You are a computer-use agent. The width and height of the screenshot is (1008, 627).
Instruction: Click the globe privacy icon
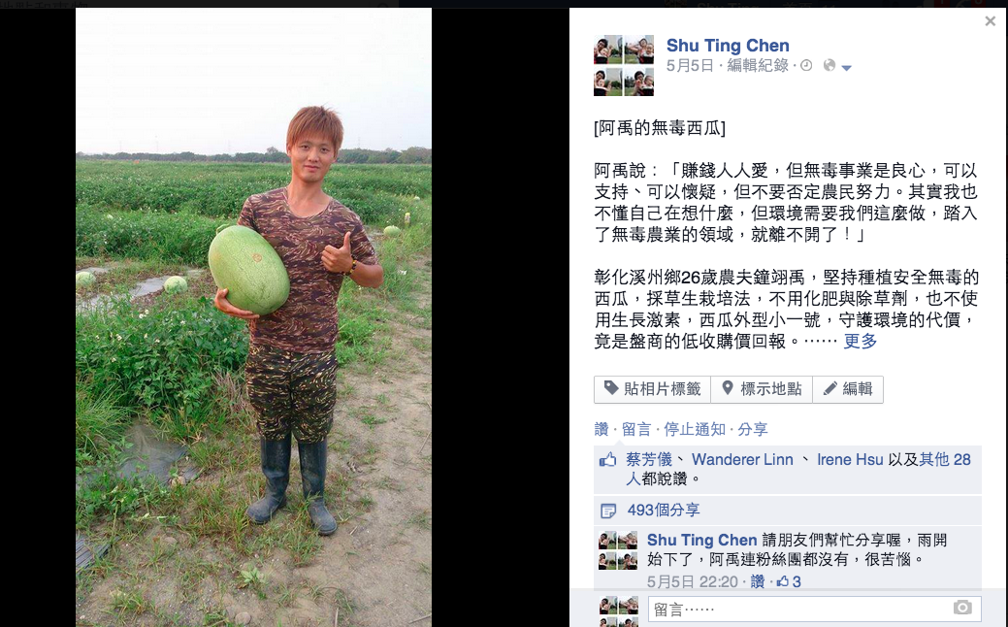(829, 65)
